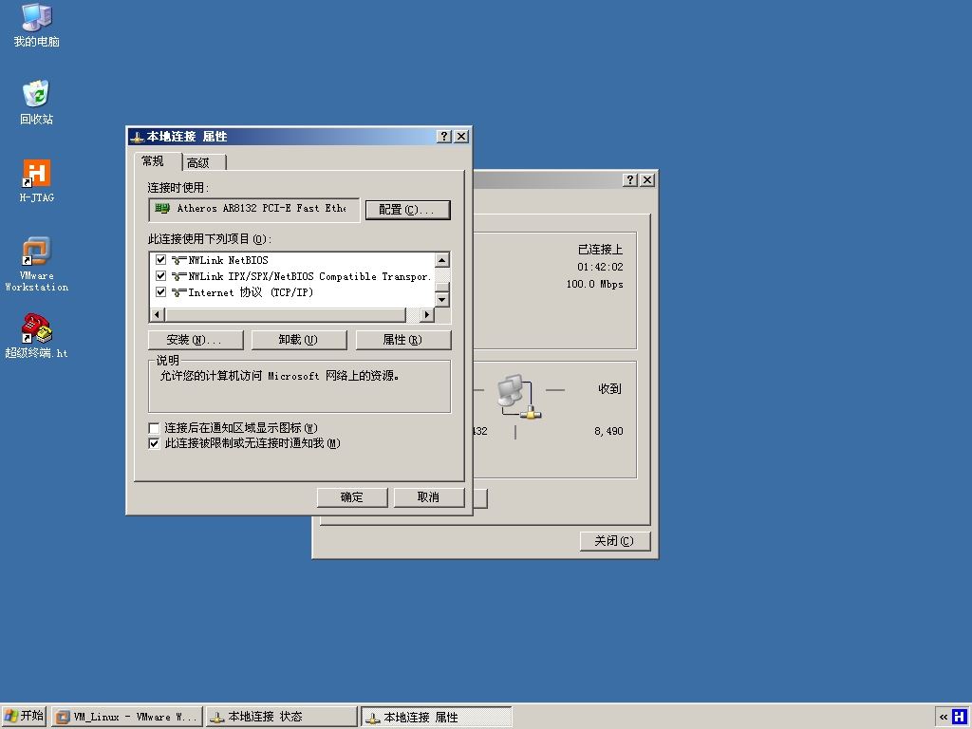Click the Atheros AR8132 adapter name field

pyautogui.click(x=254, y=210)
